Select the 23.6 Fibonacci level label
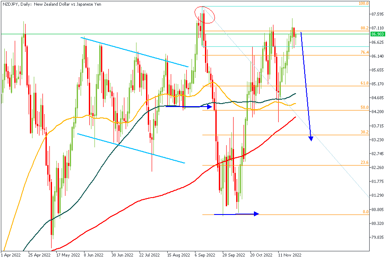 pyautogui.click(x=364, y=162)
